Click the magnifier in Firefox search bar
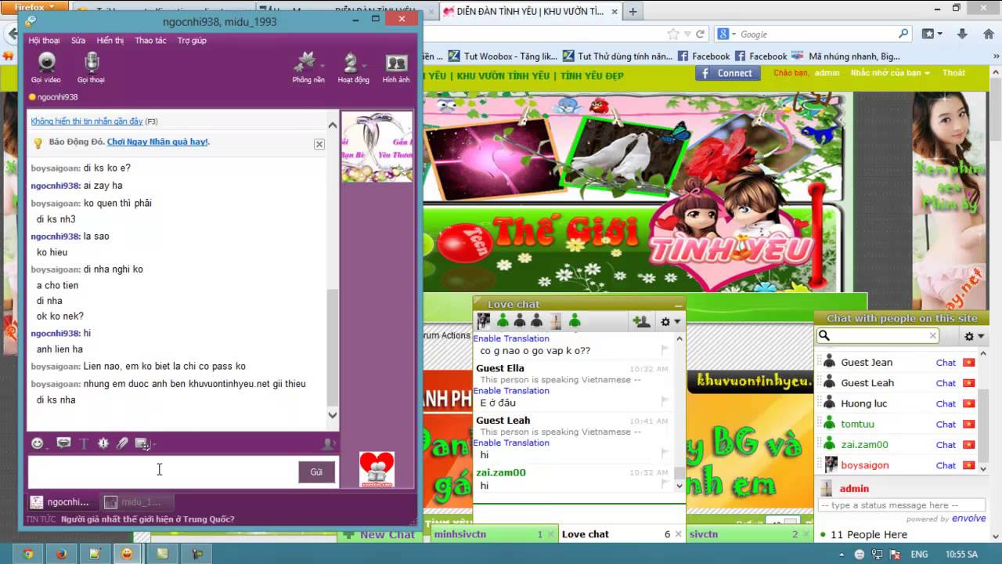This screenshot has height=564, width=1002. (903, 34)
